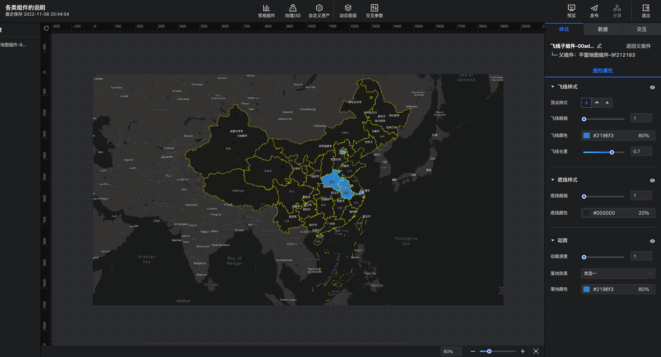This screenshot has height=357, width=661.
Task: Select the airplane vertex style icon
Action: coord(586,103)
